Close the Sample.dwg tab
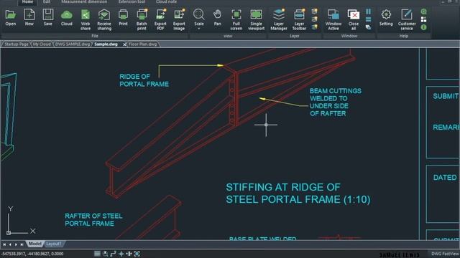The width and height of the screenshot is (460, 258). [x=124, y=44]
